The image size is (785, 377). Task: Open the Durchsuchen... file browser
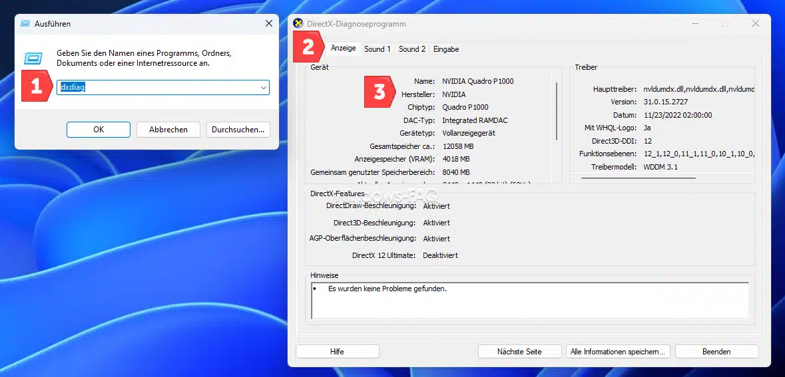point(238,130)
